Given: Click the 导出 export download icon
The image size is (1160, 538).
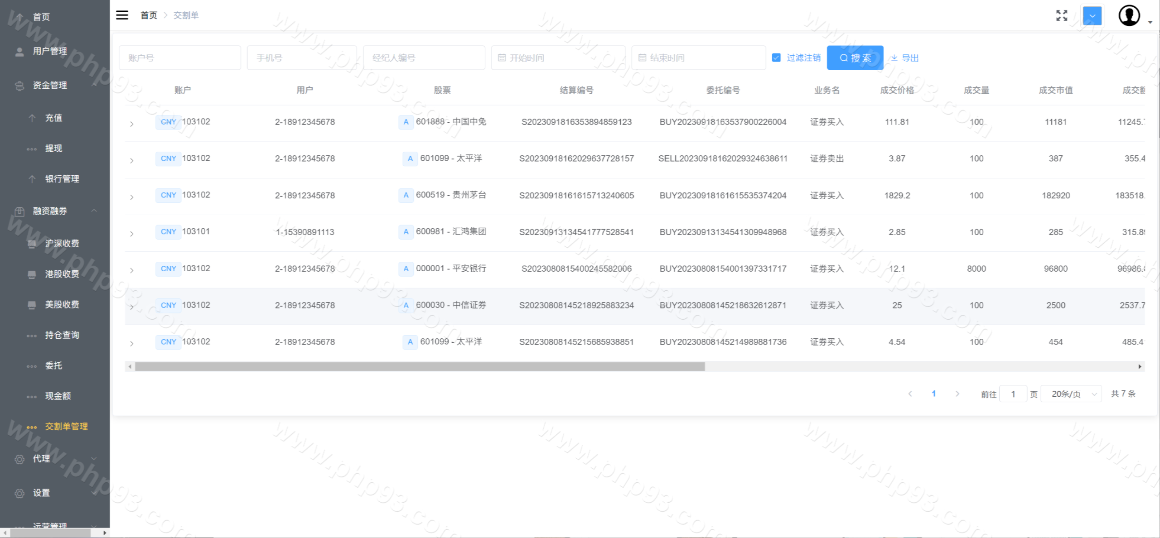Looking at the screenshot, I should coord(894,58).
